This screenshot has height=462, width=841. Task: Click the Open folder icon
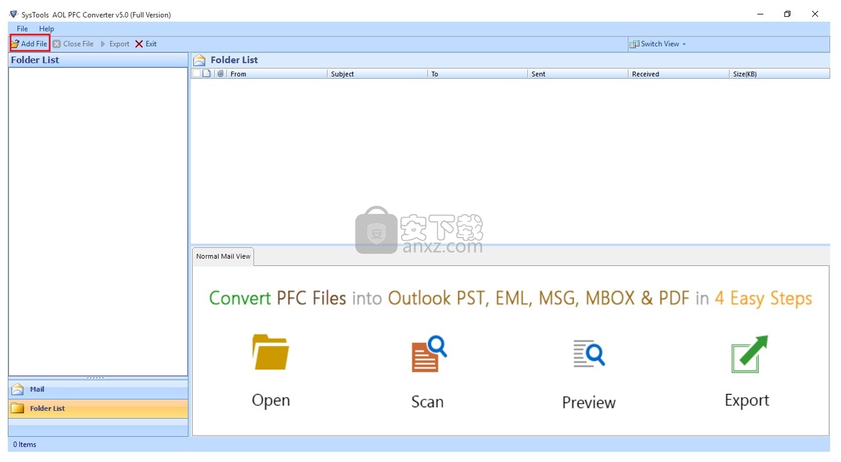point(270,352)
